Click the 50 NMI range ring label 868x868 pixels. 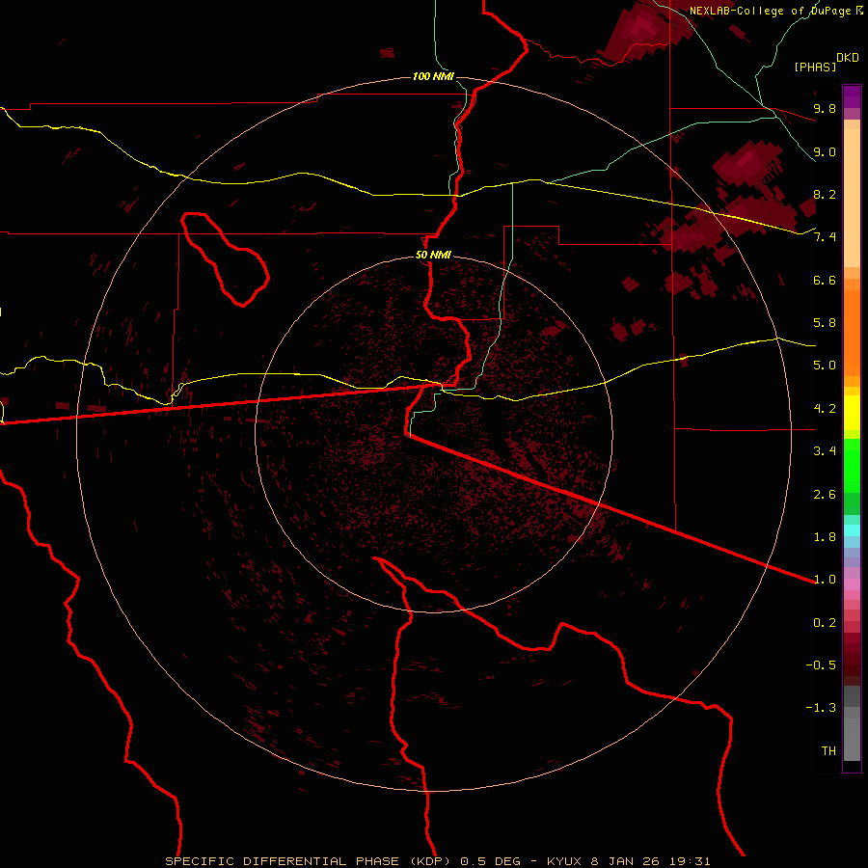pos(433,255)
